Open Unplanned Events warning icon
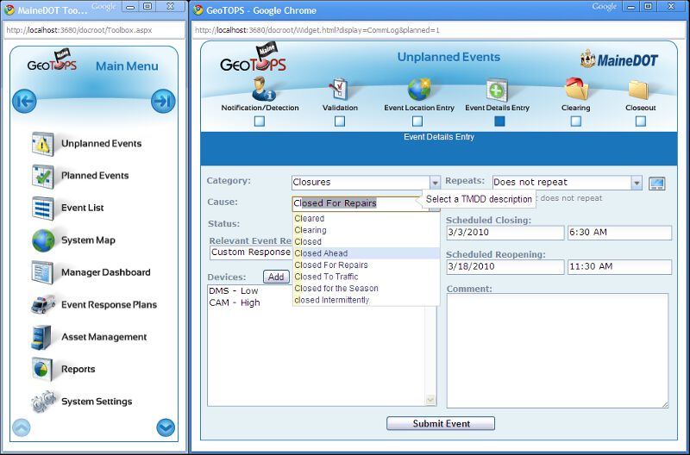Image resolution: width=690 pixels, height=455 pixels. click(42, 144)
